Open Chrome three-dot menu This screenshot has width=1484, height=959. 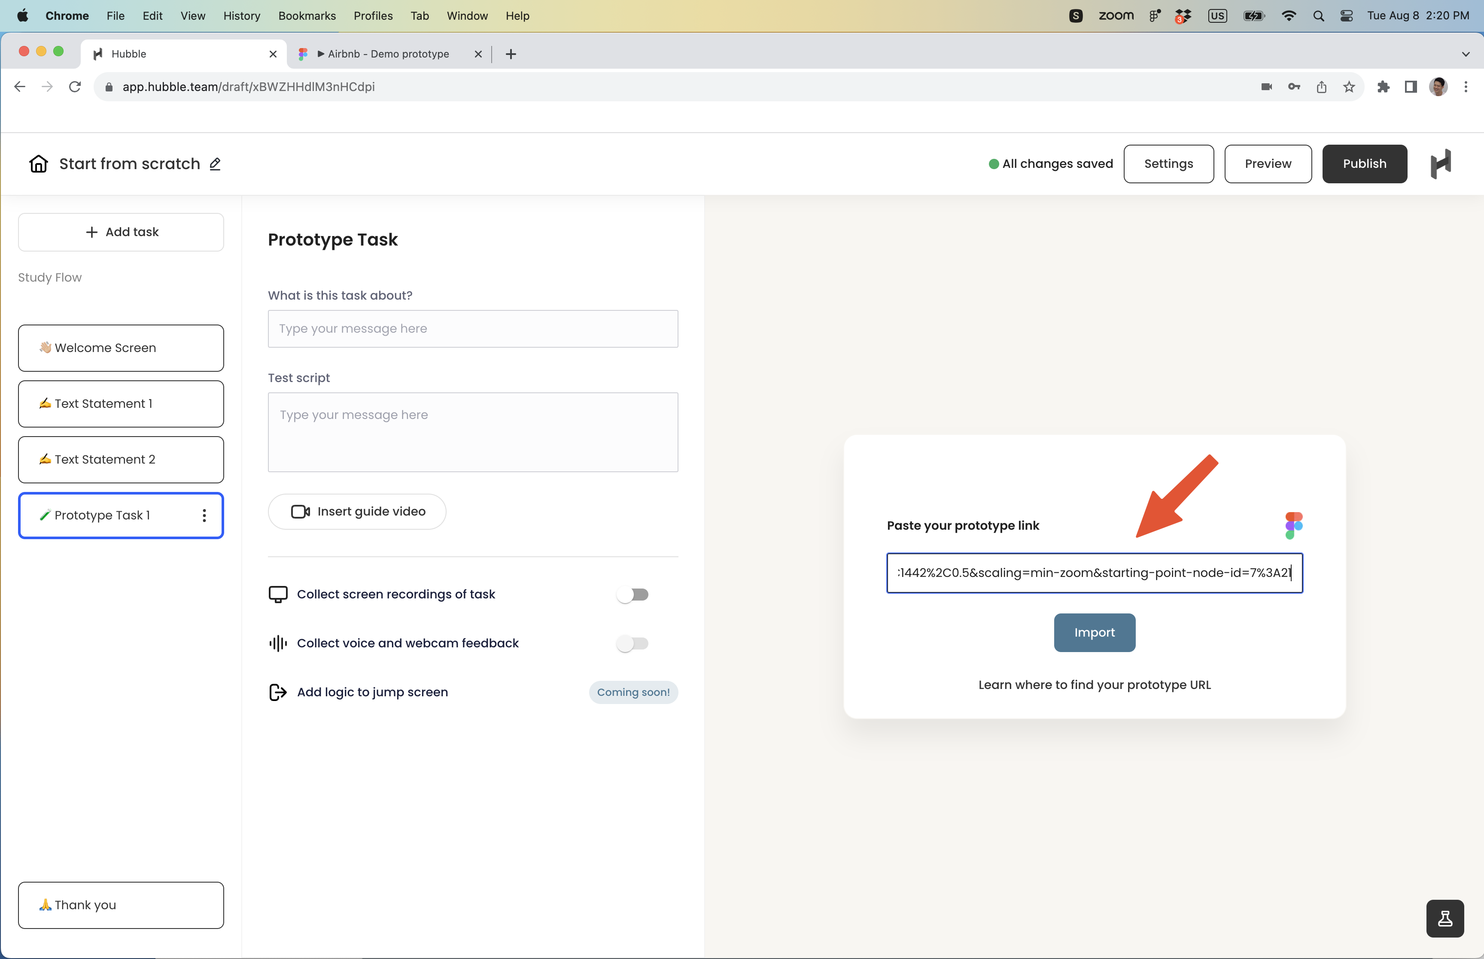pos(1465,87)
